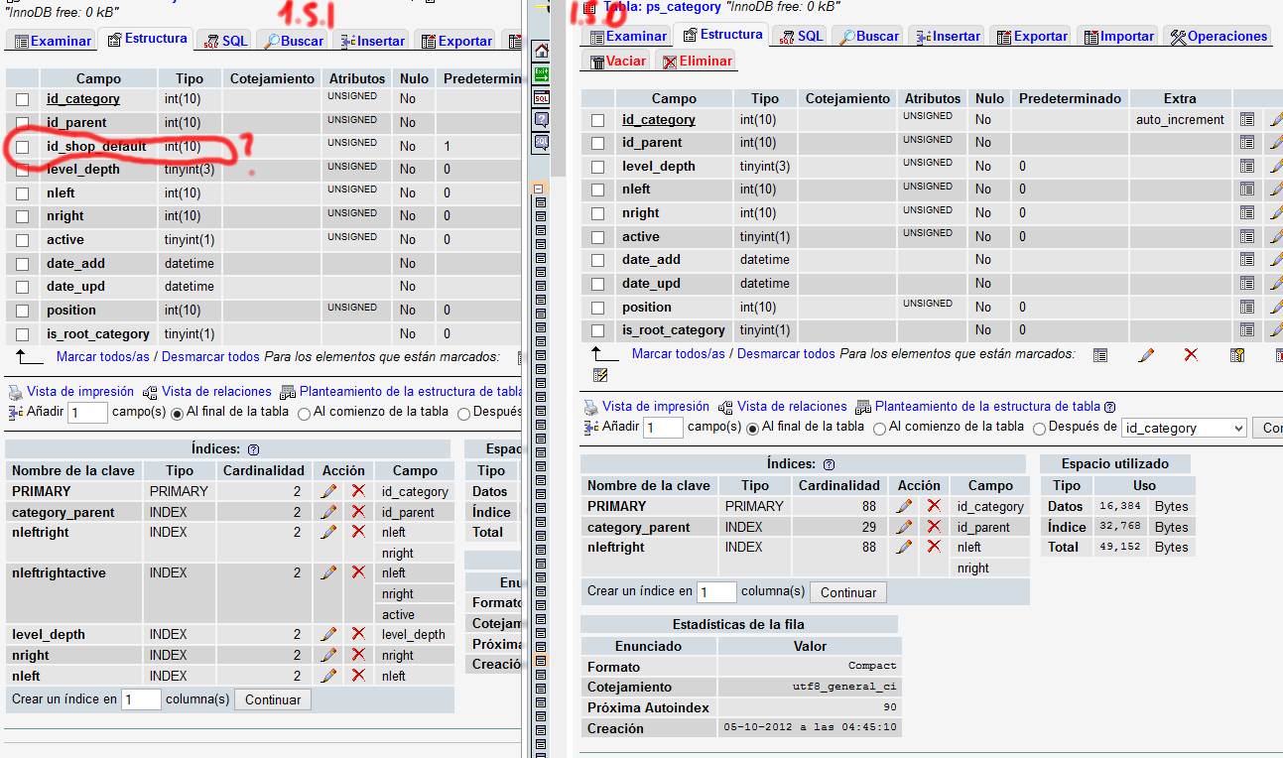Collapse the table tree in navigation strip
Viewport: 1283px width, 758px height.
[x=539, y=189]
